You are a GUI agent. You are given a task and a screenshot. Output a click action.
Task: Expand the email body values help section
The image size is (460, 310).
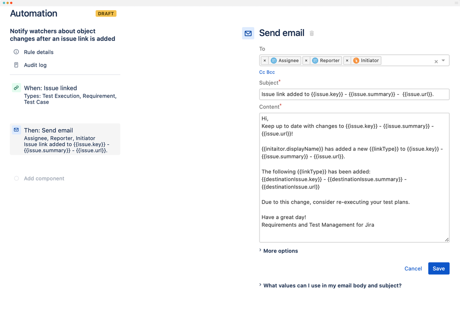tap(330, 286)
